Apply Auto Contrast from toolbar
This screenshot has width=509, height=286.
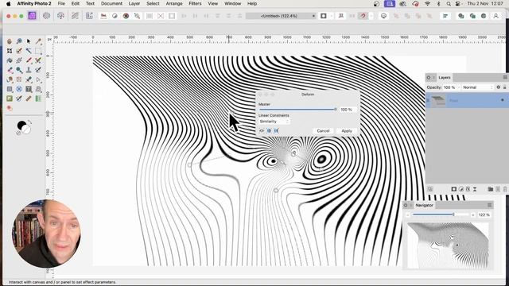pos(115,16)
